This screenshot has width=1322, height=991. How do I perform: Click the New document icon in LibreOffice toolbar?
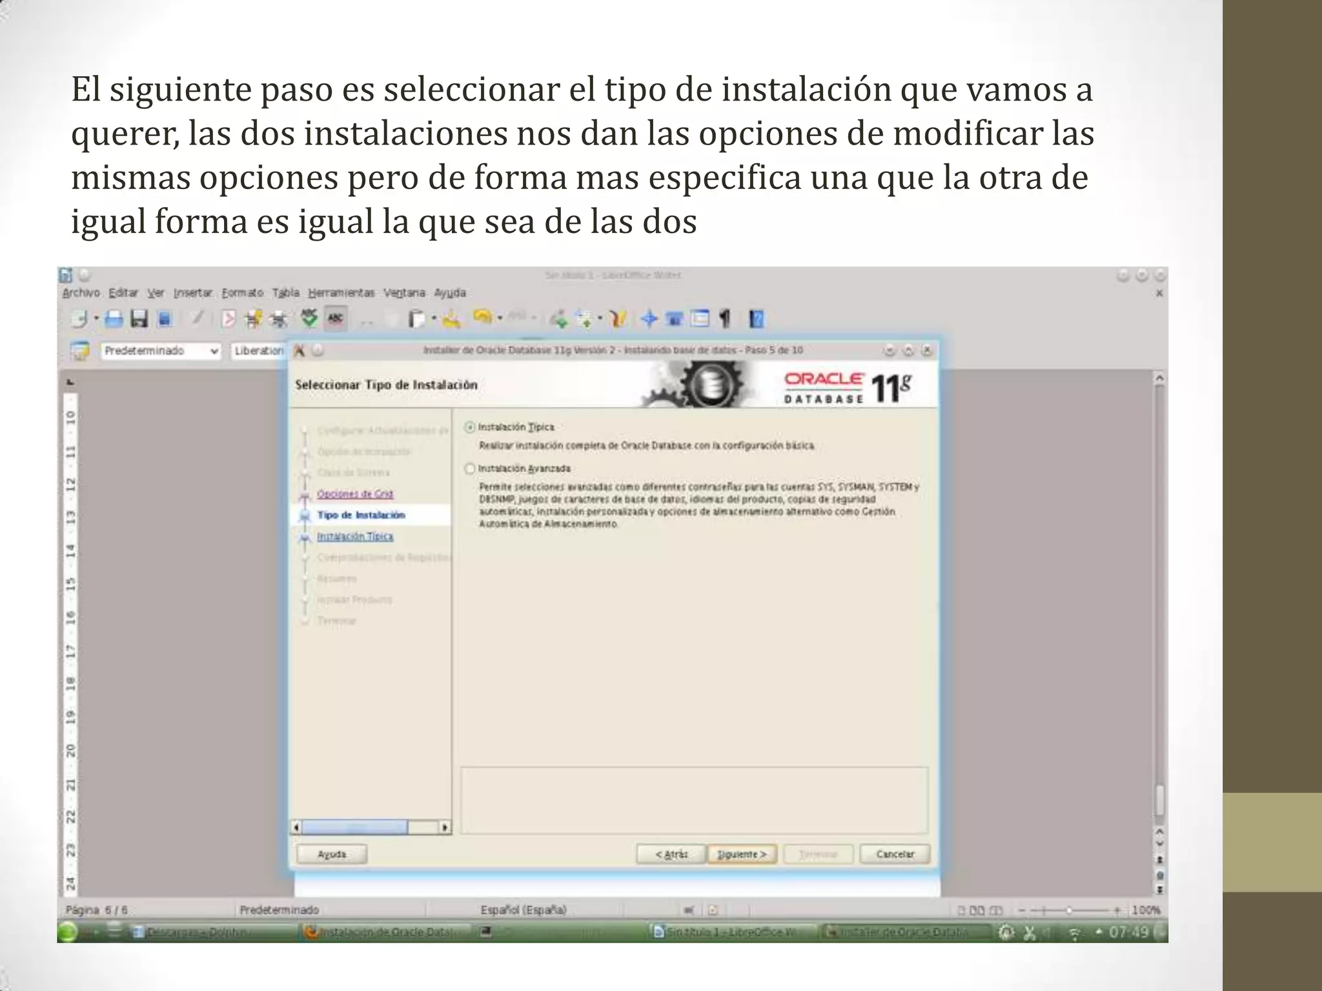(79, 319)
